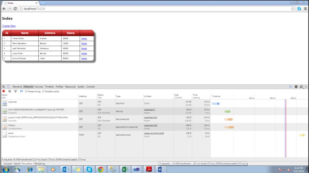Open the drawer Search tab
This screenshot has height=173, width=309.
pyautogui.click(x=17, y=164)
